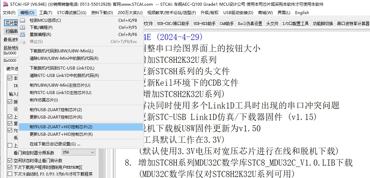Switch to USB-HID助手 tab
This screenshot has width=370, height=178.
pos(204,24)
